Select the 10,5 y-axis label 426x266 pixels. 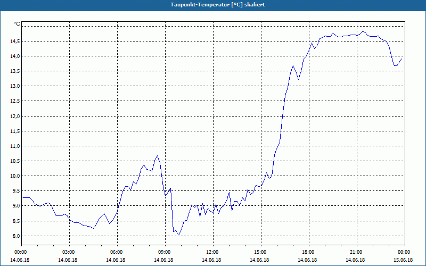[15, 161]
